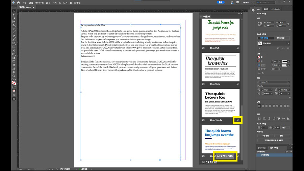
Task: Click the 모양 변환 quick action button
Action: pos(265,136)
